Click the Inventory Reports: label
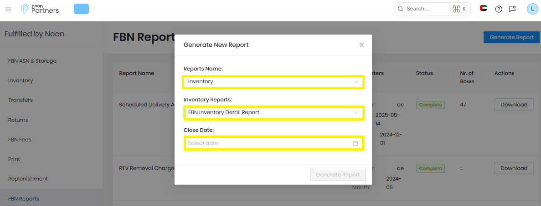 coord(208,100)
